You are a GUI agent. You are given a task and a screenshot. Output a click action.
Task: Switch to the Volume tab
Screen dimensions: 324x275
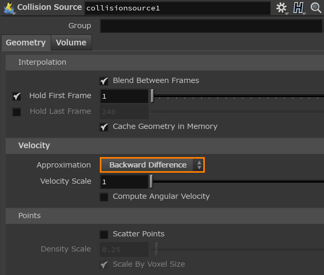71,43
